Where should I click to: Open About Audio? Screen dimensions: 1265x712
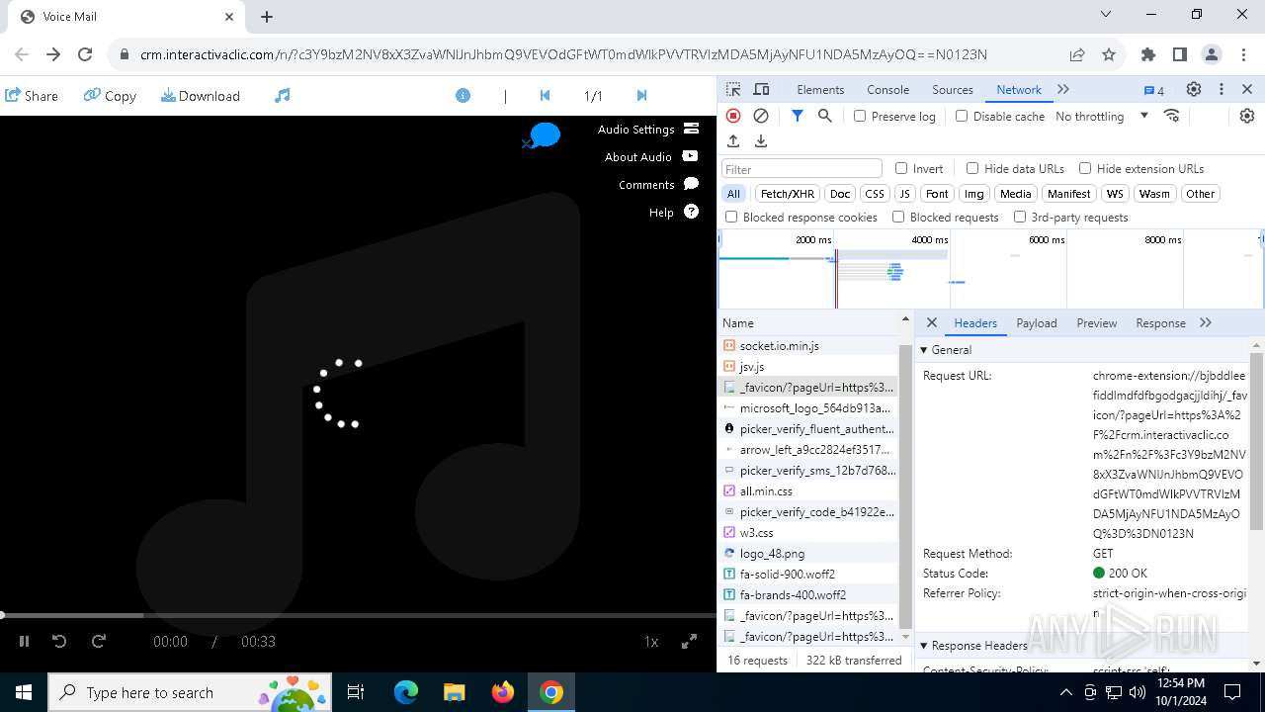(x=651, y=157)
